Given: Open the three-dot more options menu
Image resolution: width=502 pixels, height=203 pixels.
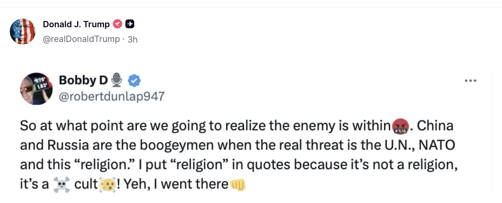Looking at the screenshot, I should point(470,81).
